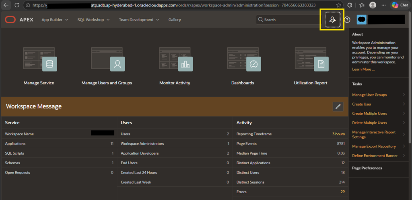The width and height of the screenshot is (412, 200).
Task: Edit the Workspace Message with pencil icon
Action: click(338, 107)
